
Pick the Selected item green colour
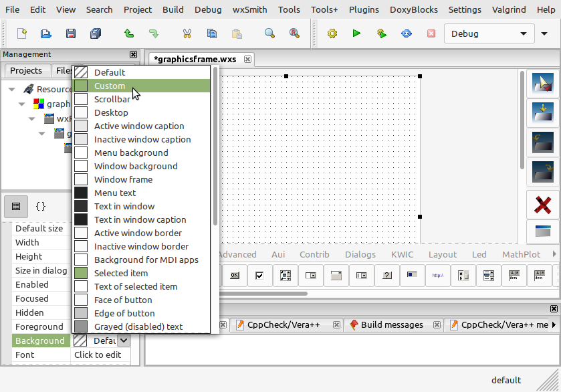[141, 273]
